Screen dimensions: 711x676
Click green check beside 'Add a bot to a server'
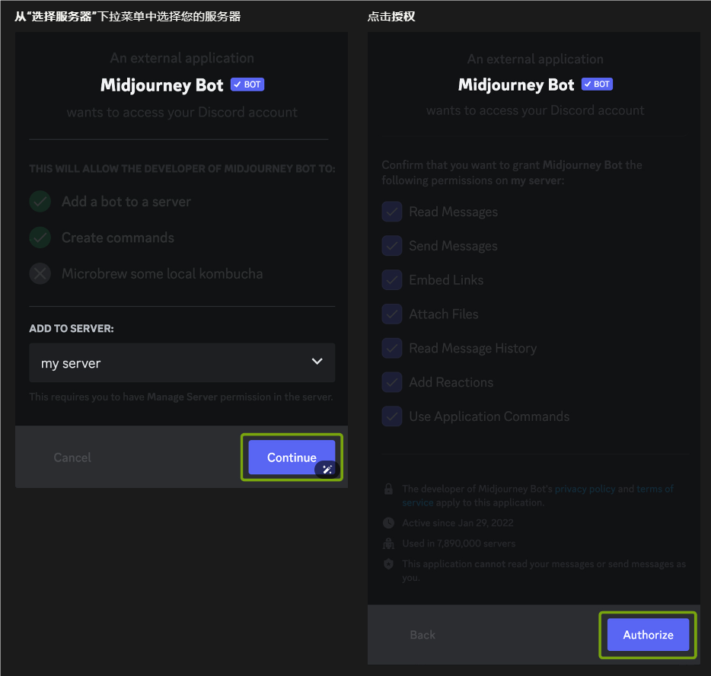point(40,201)
